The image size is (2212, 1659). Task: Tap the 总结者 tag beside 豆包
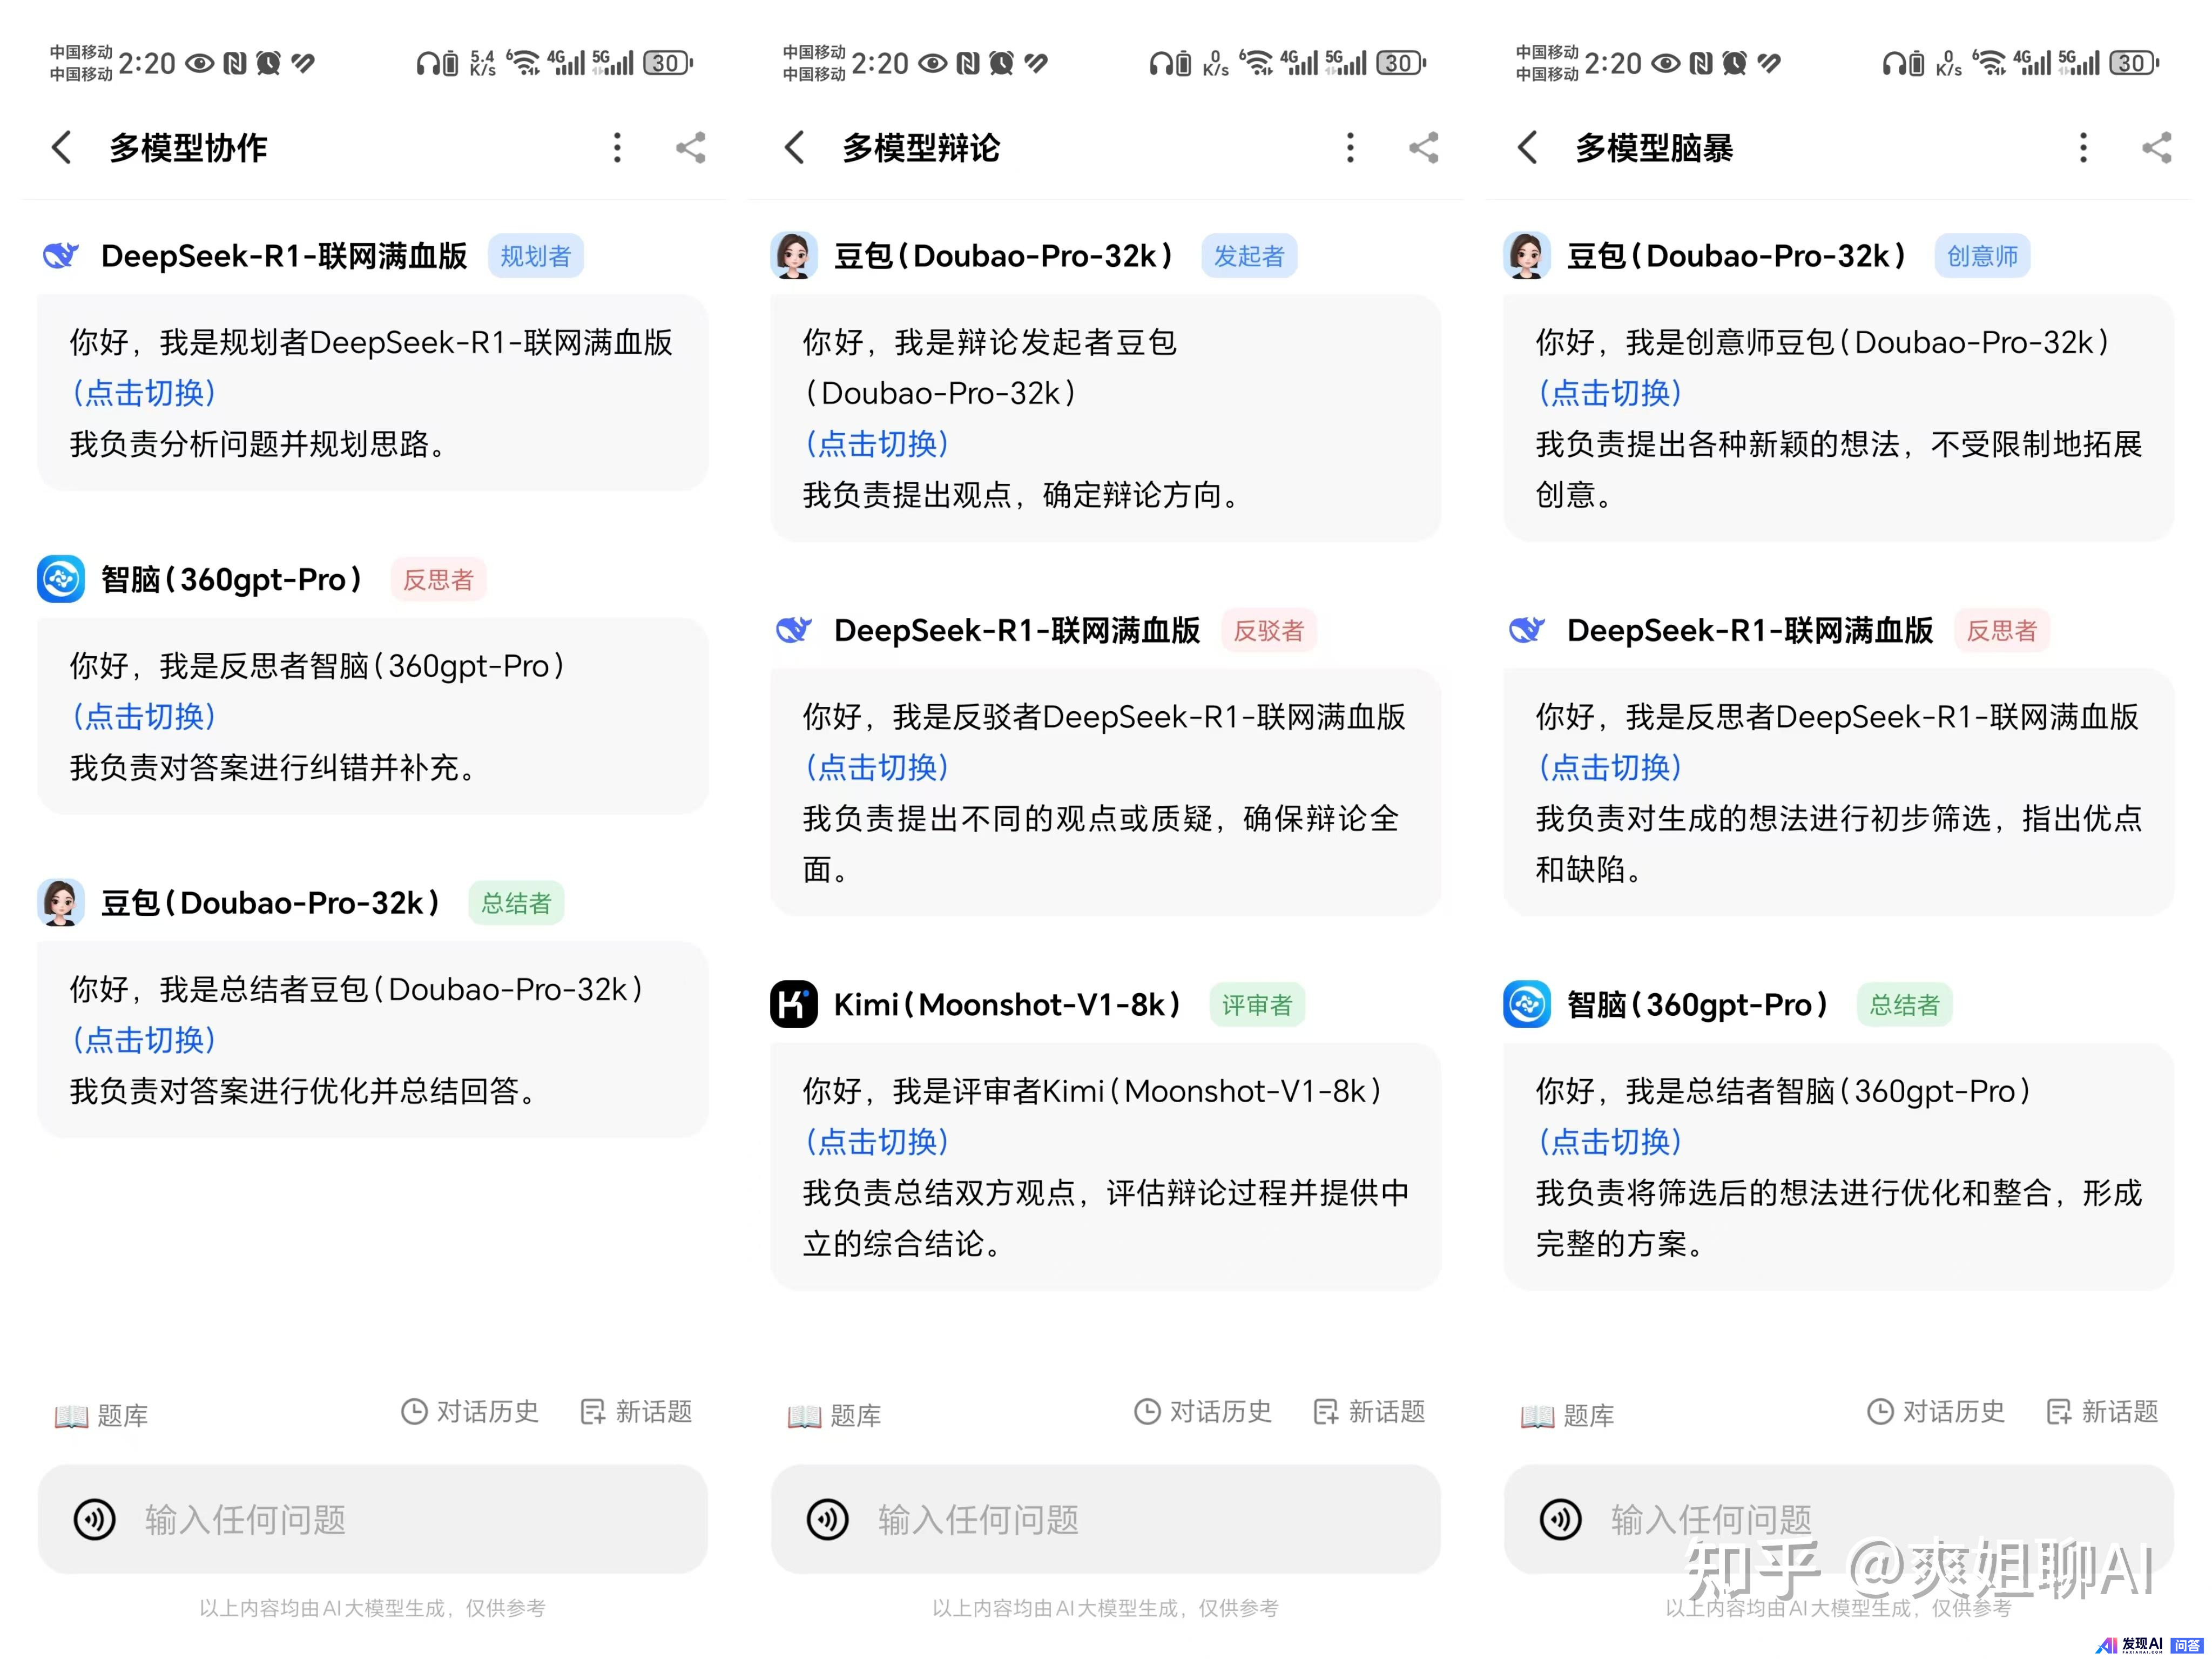[516, 903]
